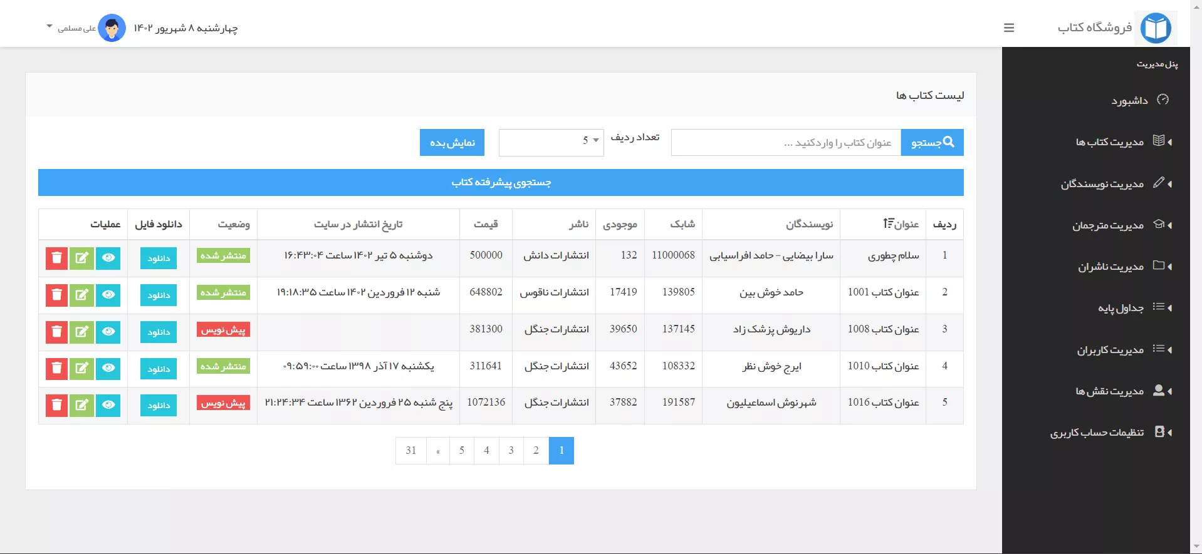Click منتشر شده status badge of سلام چطوری
Screen dimensions: 1202x554
point(223,255)
